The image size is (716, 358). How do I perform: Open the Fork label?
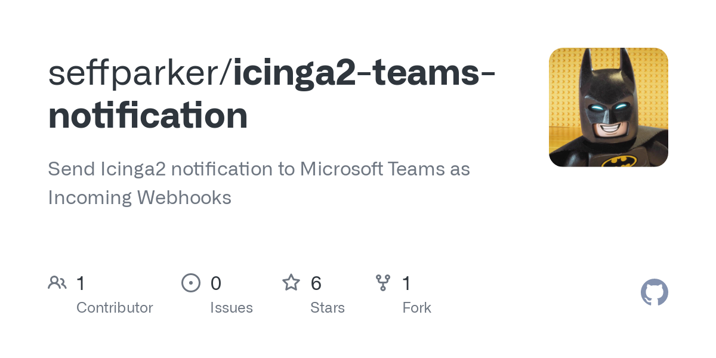pyautogui.click(x=417, y=308)
